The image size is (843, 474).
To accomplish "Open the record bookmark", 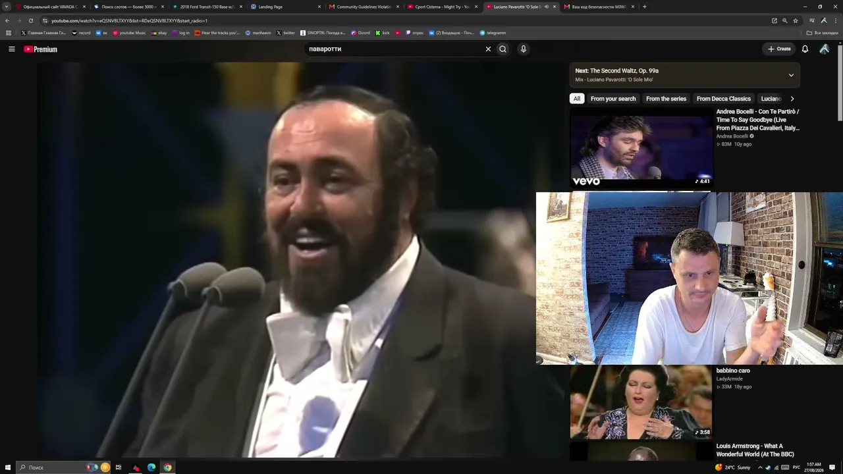I will pyautogui.click(x=81, y=33).
